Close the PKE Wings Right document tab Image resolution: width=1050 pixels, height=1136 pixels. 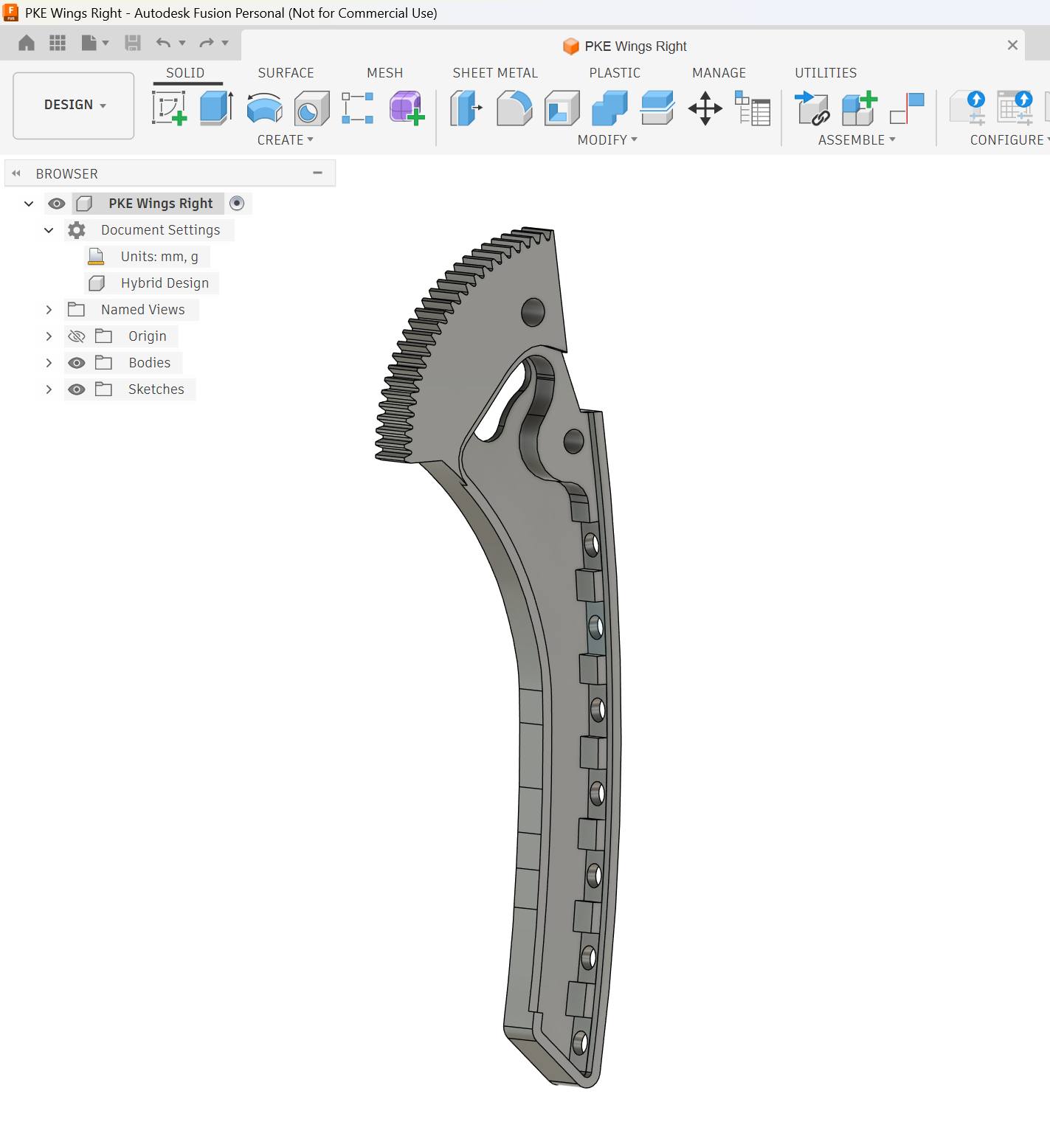[1012, 46]
